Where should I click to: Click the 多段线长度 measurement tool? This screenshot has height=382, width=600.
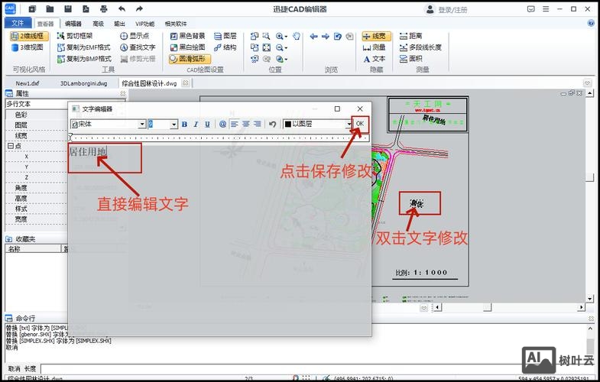click(420, 47)
